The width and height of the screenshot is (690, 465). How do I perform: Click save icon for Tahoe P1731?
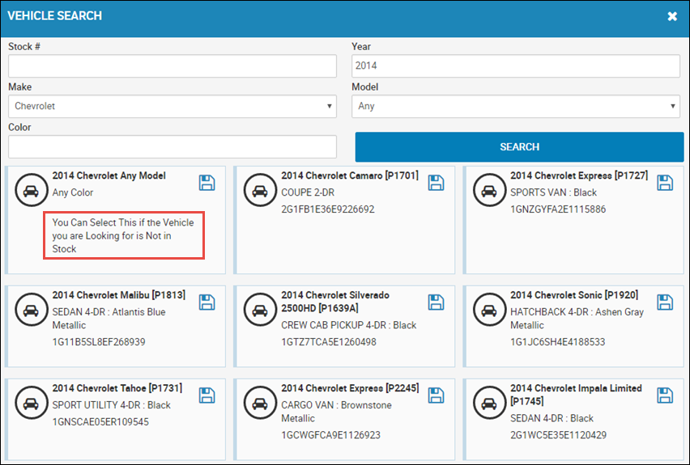tap(207, 395)
